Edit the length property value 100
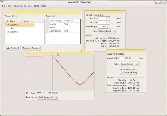Screen dimensions: 167x116 (72, 24)
